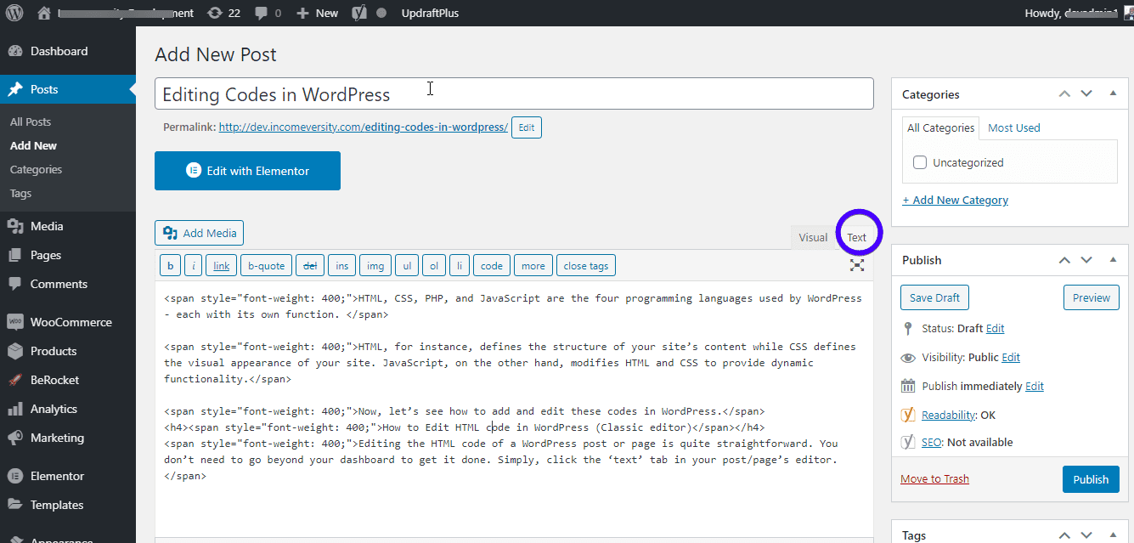Open the Analytics menu
This screenshot has height=543, width=1134.
(68, 409)
